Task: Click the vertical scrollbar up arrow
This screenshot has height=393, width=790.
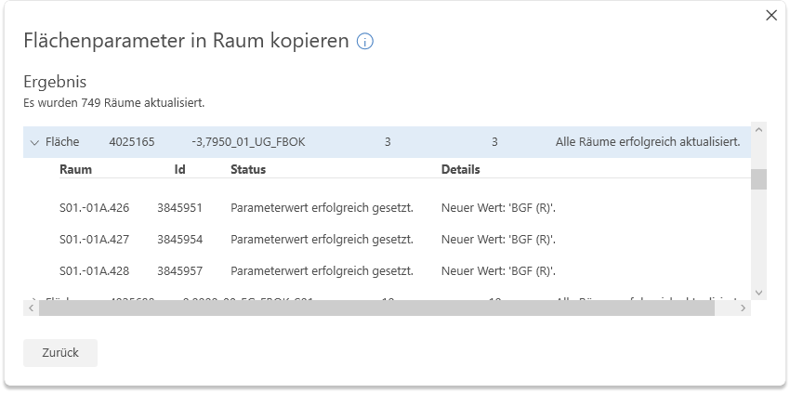Action: 758,129
